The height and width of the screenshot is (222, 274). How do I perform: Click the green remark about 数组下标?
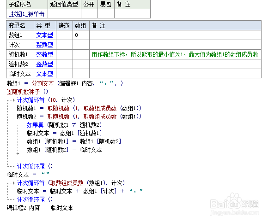click(175, 54)
